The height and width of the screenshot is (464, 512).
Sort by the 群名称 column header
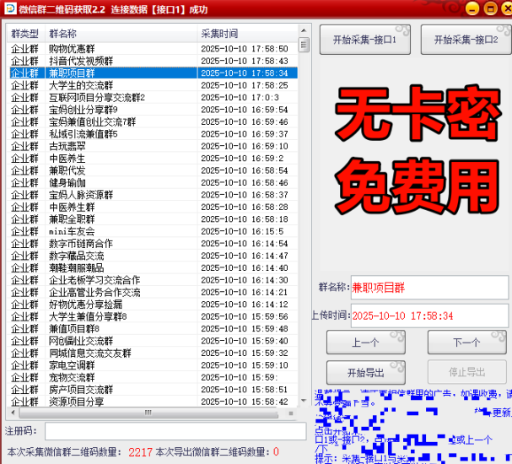point(121,33)
